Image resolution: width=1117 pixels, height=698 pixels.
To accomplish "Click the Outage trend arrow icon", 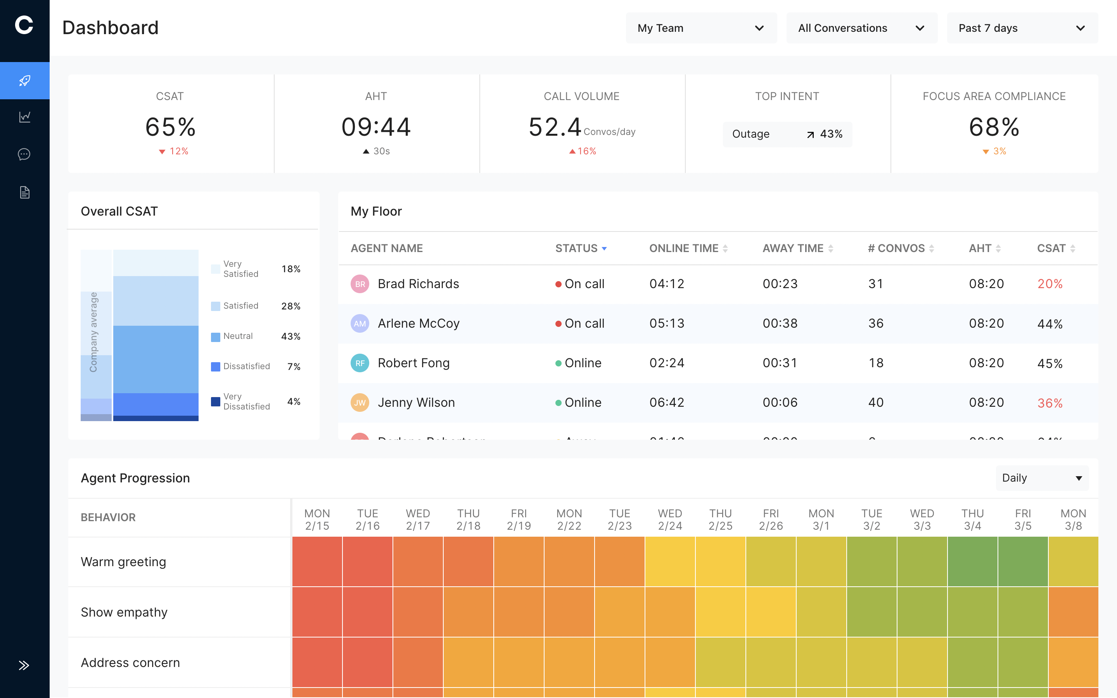I will click(810, 134).
